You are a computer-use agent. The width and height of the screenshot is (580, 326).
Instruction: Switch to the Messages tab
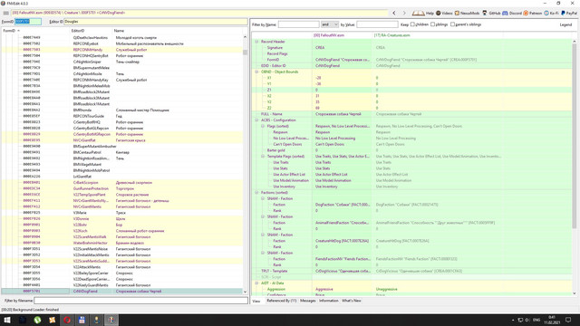(308, 301)
